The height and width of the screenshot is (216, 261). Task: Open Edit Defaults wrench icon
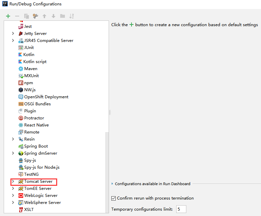click(x=35, y=16)
